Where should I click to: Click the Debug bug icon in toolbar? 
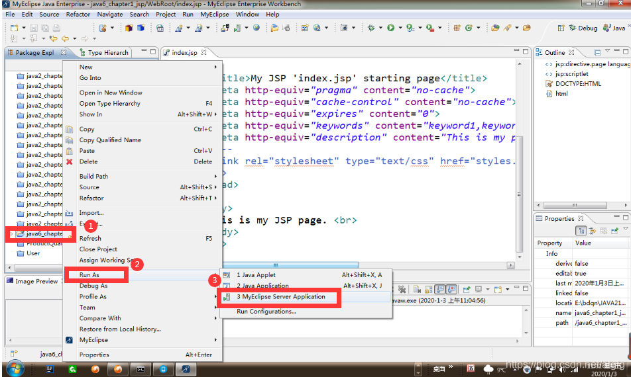point(371,28)
